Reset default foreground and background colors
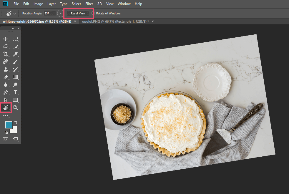The width and height of the screenshot is (289, 194). [6, 132]
